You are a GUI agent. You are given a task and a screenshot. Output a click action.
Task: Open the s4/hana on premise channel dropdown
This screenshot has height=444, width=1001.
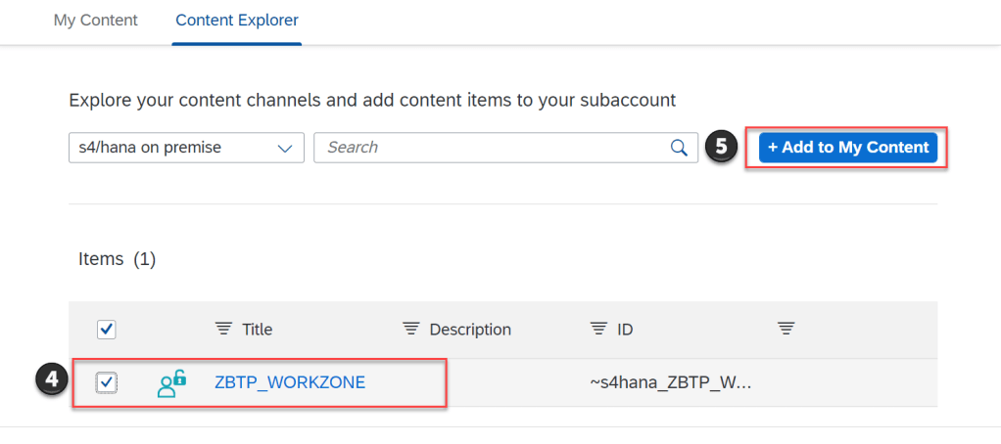(186, 148)
